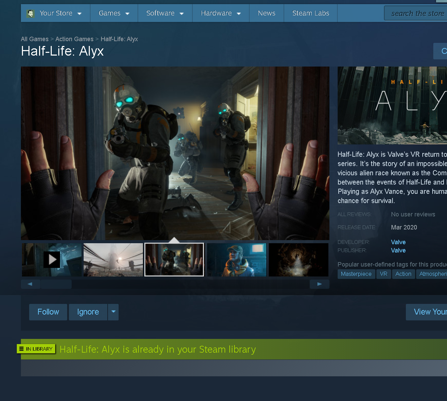447x401 pixels.
Task: Open the Valve developer link
Action: pos(398,242)
